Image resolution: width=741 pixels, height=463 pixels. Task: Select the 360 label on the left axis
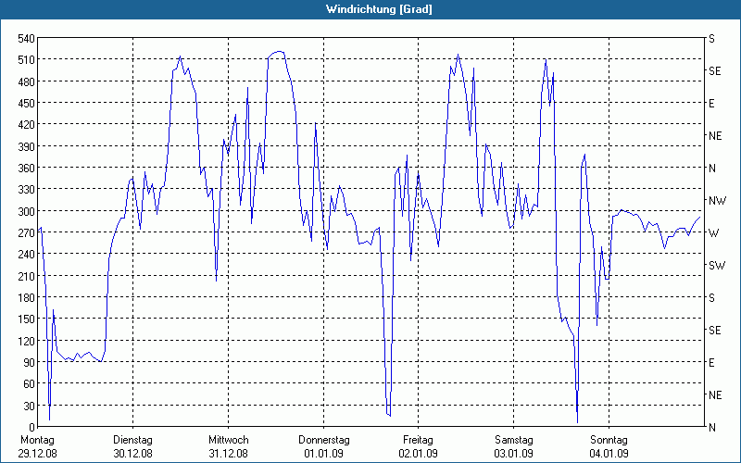[x=26, y=169]
